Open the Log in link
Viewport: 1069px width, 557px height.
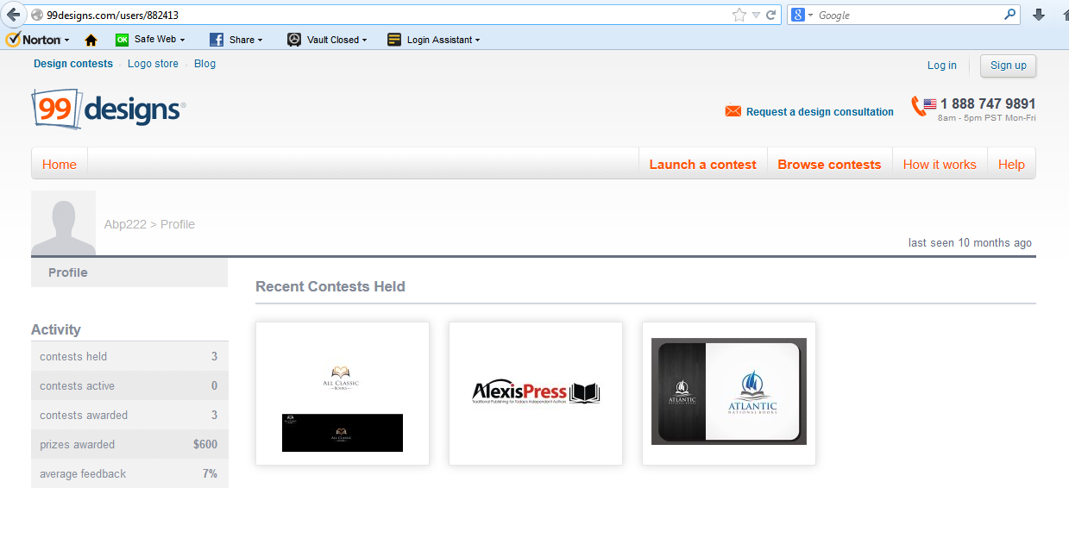click(941, 66)
